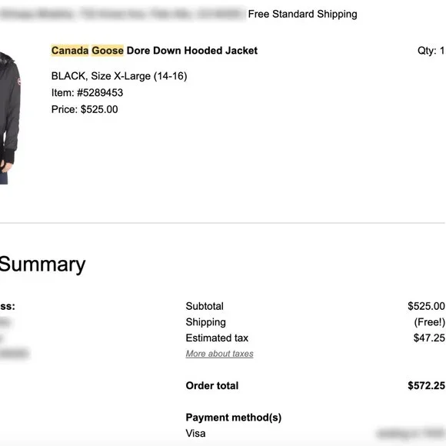The image size is (446, 446).
Task: Click the Subtotal label
Action: click(205, 306)
